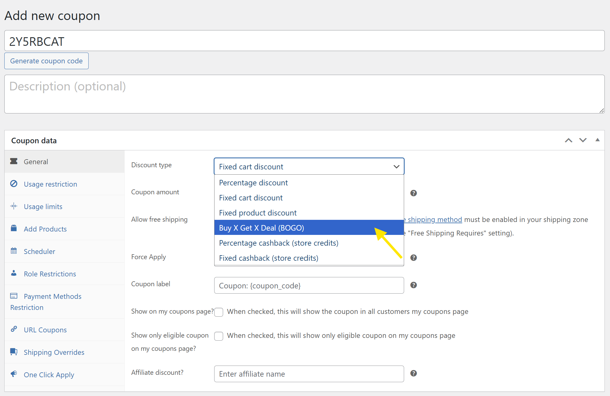This screenshot has height=396, width=610.
Task: Toggle Coupon data panel collapse triangle
Action: [597, 140]
